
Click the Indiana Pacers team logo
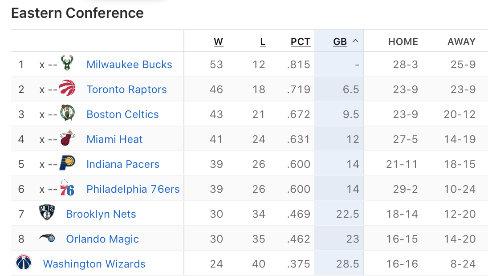tap(67, 163)
